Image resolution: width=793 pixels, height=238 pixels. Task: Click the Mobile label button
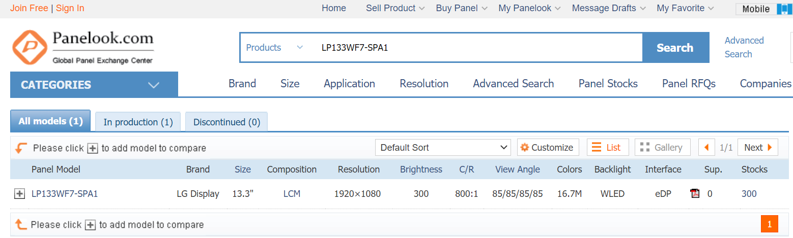(756, 9)
